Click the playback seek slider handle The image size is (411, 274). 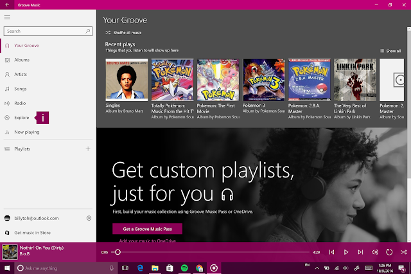point(118,252)
